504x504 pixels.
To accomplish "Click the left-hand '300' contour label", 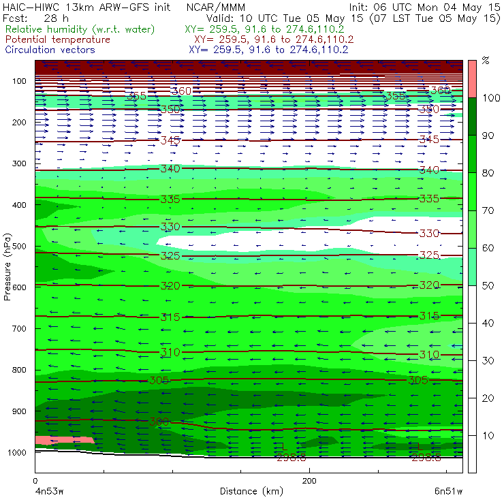I will tap(159, 422).
